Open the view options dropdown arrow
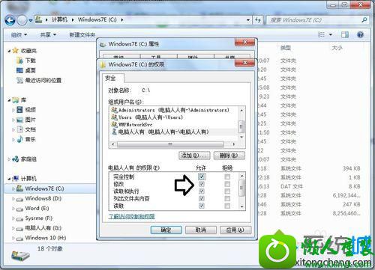The width and height of the screenshot is (375, 270). coord(331,34)
